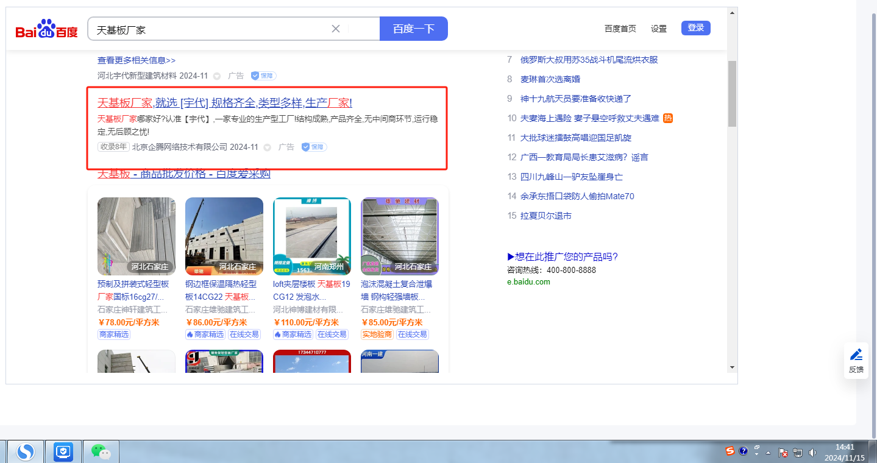Open hot search 四川九峰山一驴友坠崖身亡
877x463 pixels.
click(x=572, y=177)
